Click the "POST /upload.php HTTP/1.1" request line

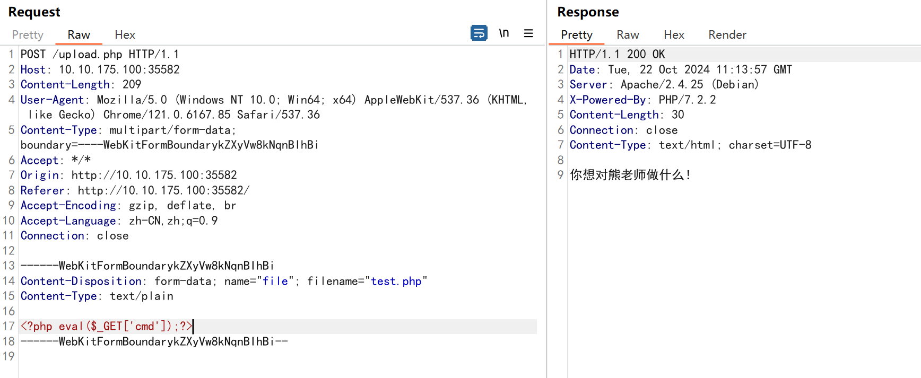[x=100, y=54]
